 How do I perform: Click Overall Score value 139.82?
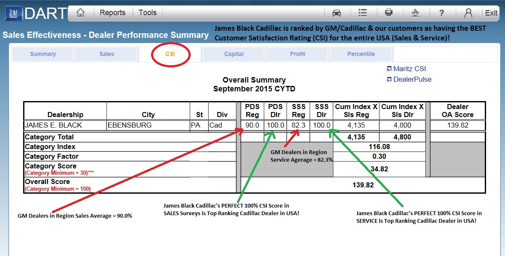pyautogui.click(x=363, y=185)
